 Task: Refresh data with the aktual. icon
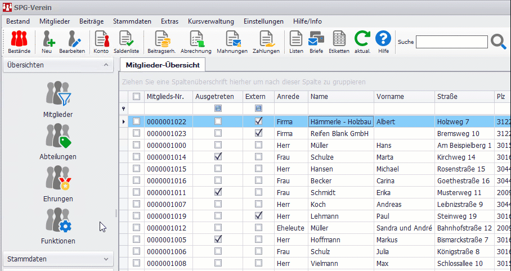[x=362, y=42]
